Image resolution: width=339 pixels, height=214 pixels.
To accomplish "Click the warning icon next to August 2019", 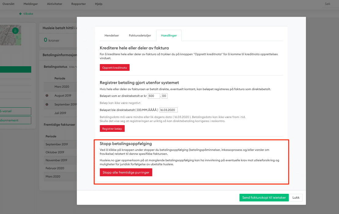I will pyautogui.click(x=47, y=96).
